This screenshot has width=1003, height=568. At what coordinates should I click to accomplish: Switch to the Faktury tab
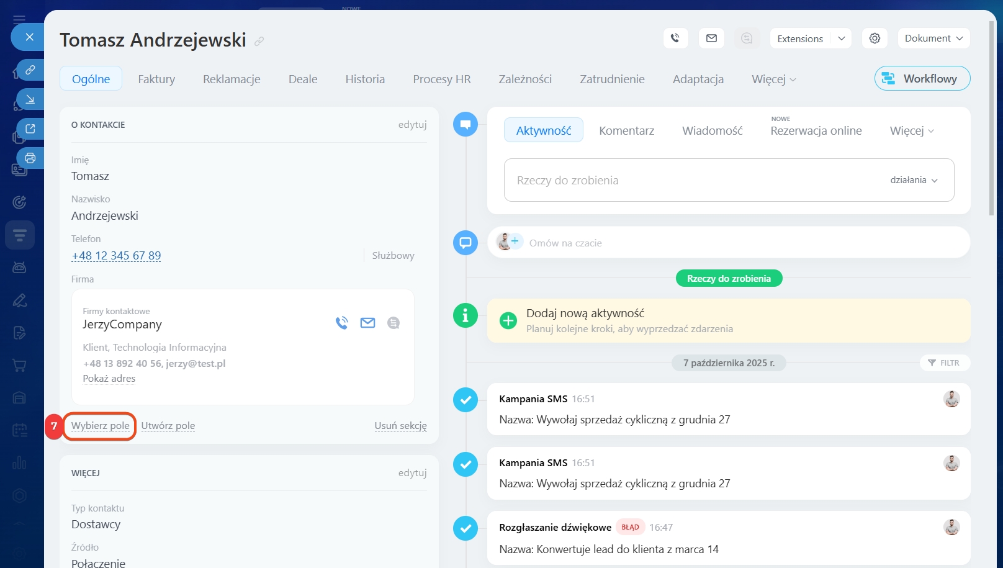(x=156, y=79)
